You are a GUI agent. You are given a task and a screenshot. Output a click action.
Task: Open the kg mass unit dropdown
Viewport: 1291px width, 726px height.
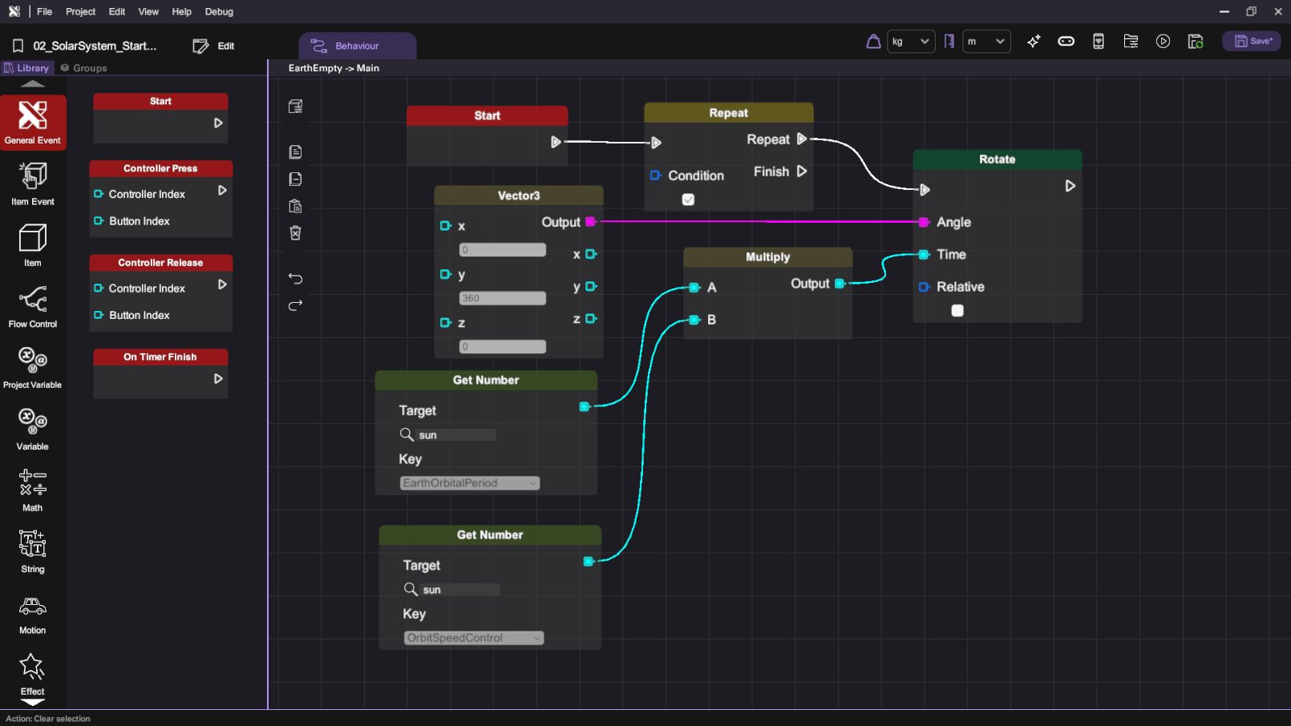click(911, 42)
